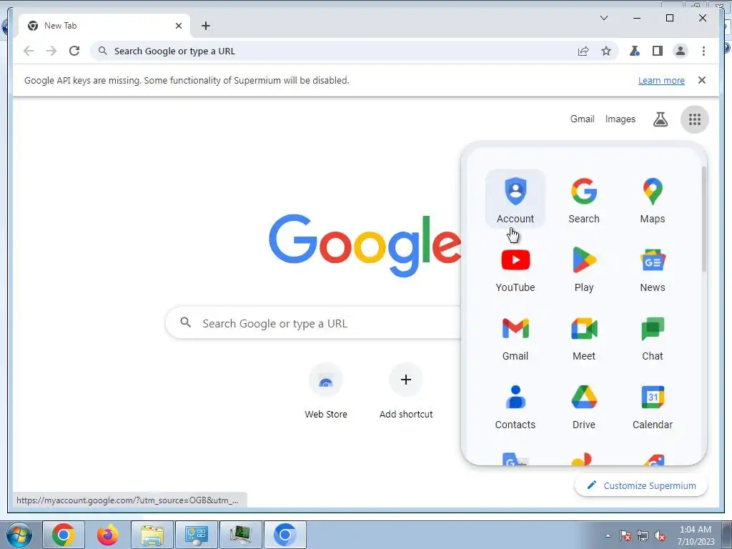Close the New Tab tab

178,26
